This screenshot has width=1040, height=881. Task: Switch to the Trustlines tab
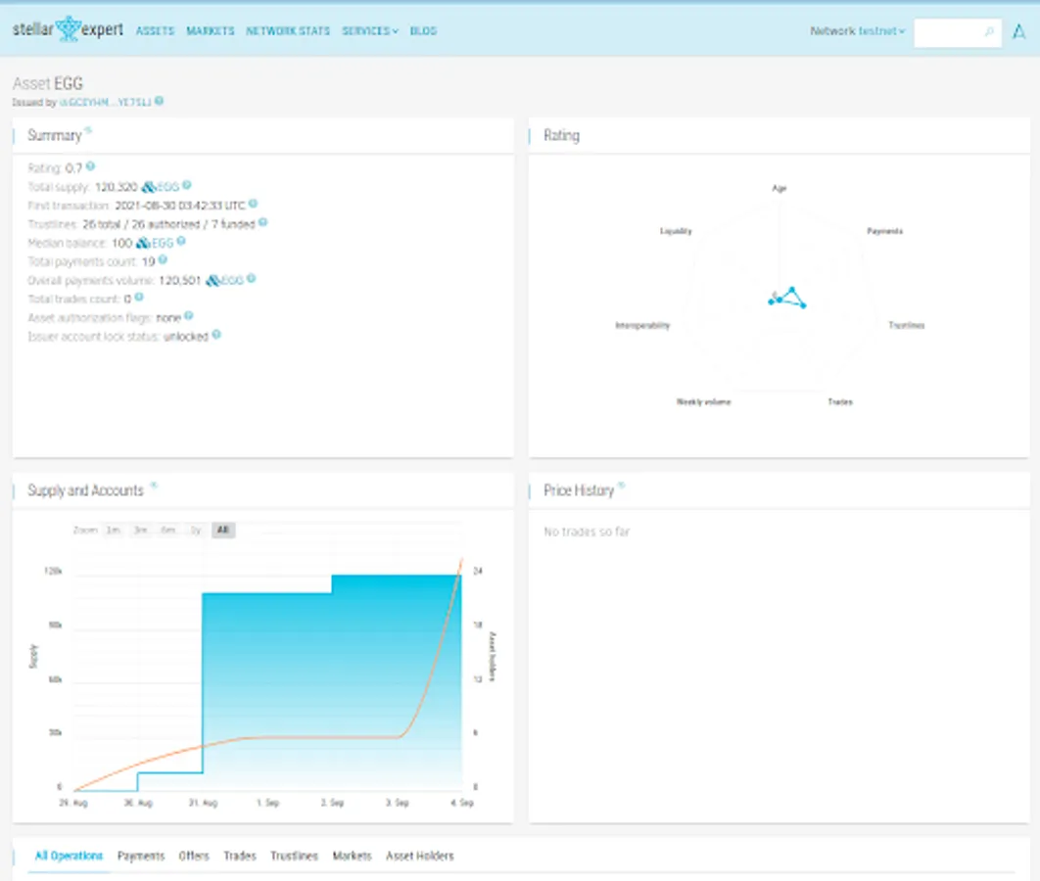coord(294,856)
